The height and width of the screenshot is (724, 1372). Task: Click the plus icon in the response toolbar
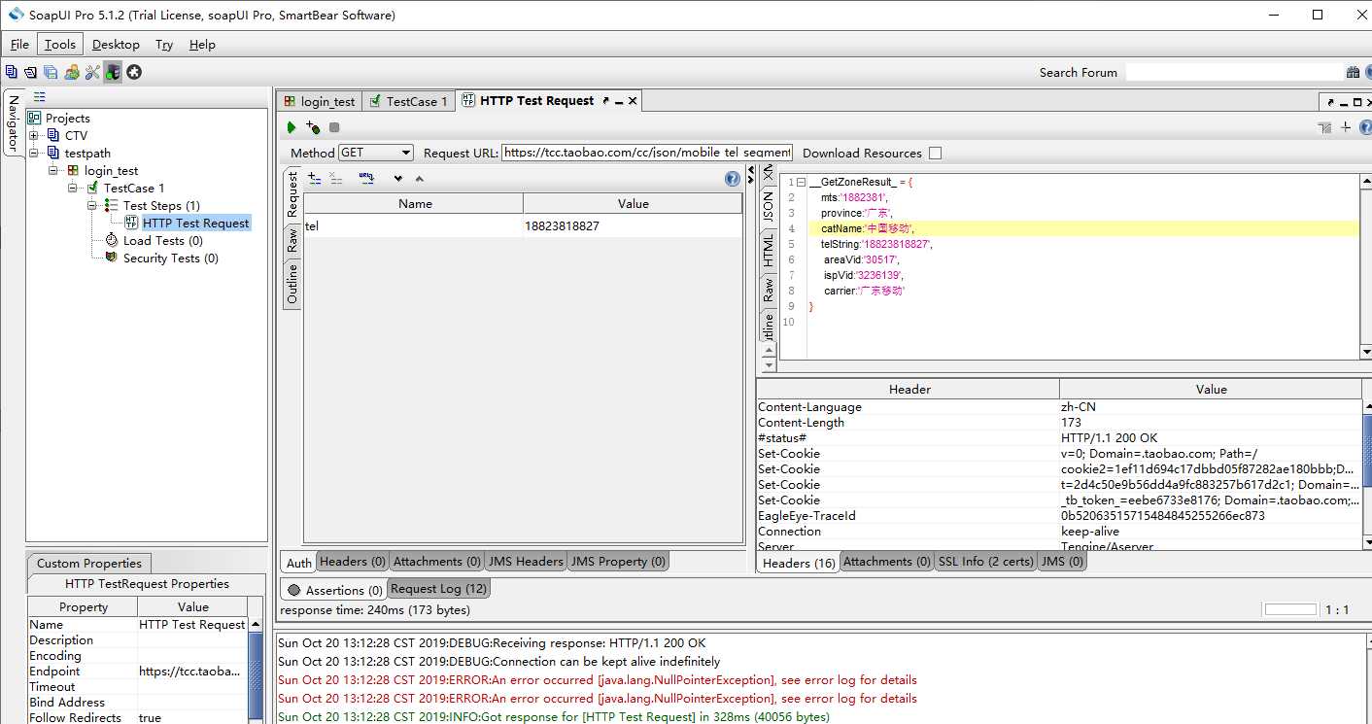[1346, 126]
